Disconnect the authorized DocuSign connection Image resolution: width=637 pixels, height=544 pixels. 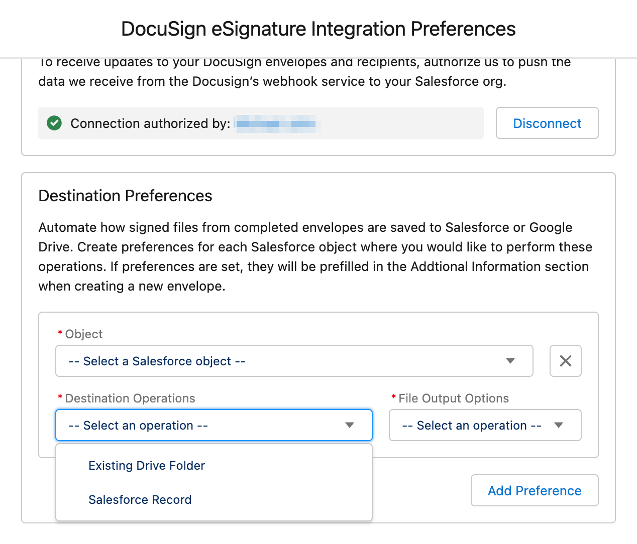click(547, 123)
